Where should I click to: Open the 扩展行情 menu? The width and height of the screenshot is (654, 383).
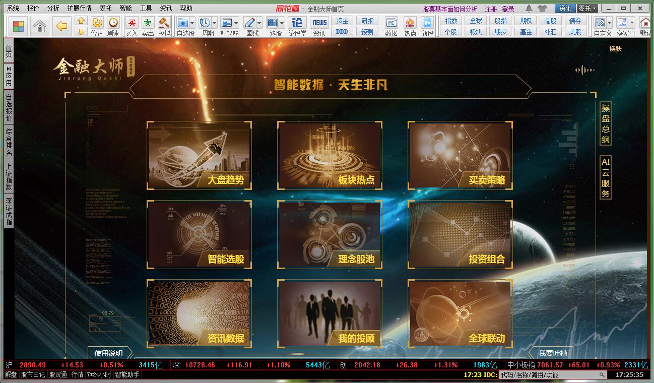click(x=79, y=9)
